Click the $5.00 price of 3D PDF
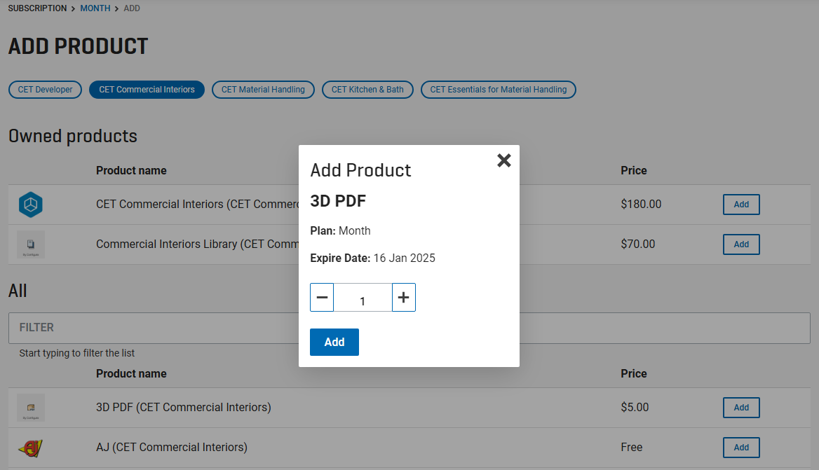The height and width of the screenshot is (470, 819). [635, 408]
